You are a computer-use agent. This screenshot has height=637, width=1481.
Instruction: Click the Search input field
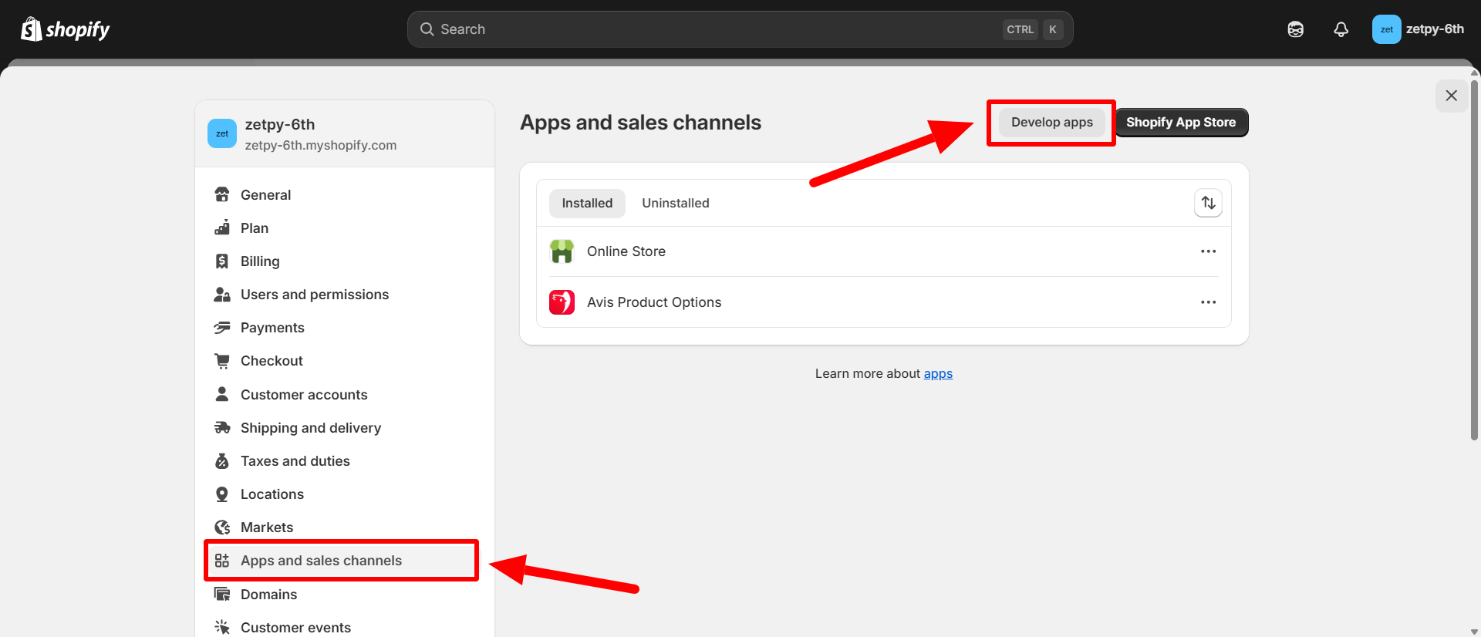717,29
